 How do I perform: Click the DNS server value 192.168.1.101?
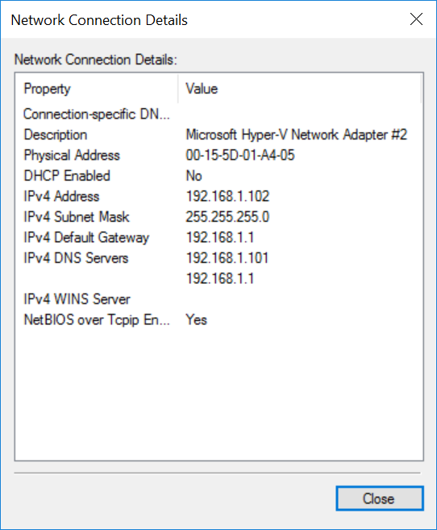click(227, 258)
